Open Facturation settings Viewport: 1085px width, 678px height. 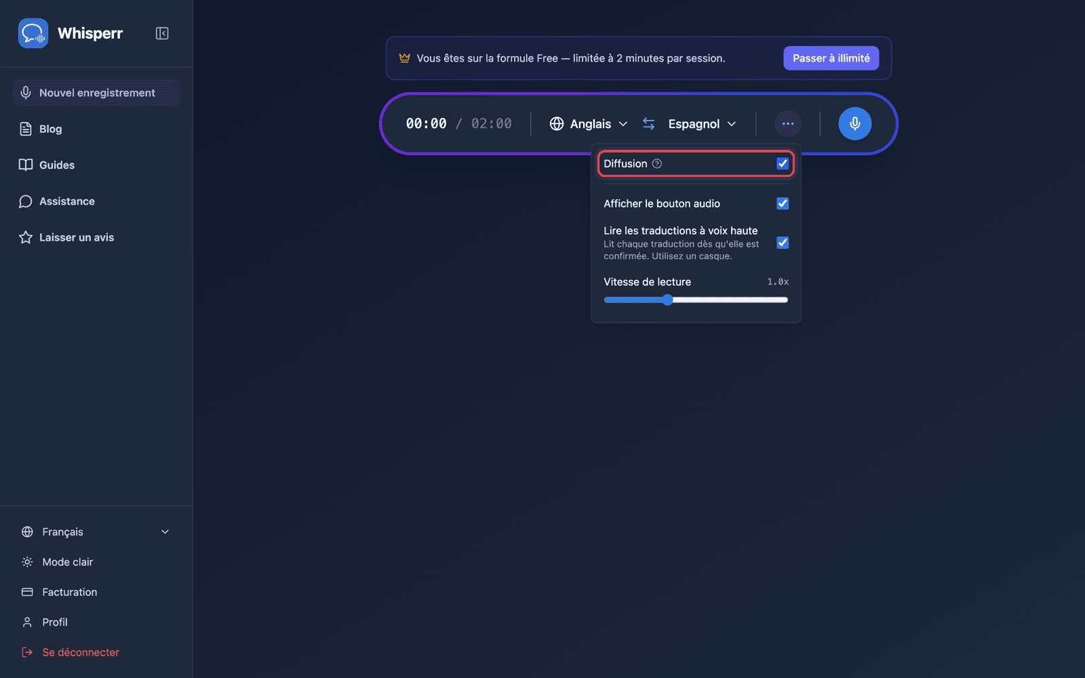coord(96,592)
